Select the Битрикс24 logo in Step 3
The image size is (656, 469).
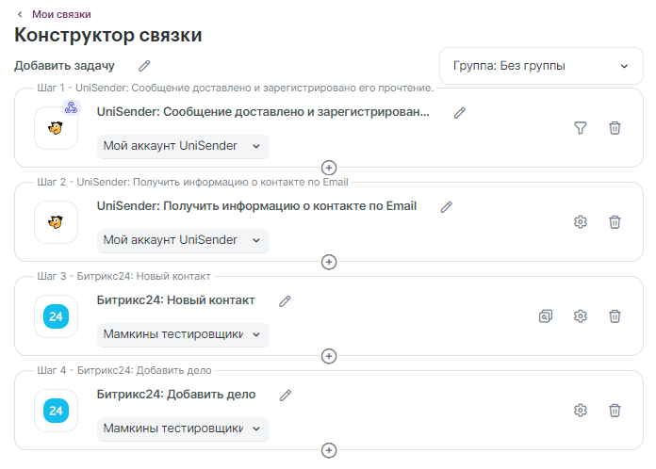coord(56,316)
